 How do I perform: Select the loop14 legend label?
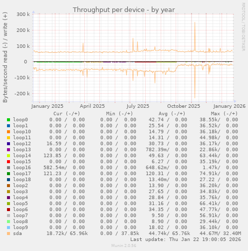[x=22, y=156]
